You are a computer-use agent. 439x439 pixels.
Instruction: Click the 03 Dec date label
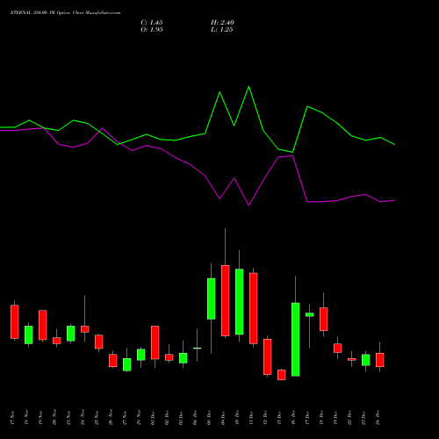[181, 417]
